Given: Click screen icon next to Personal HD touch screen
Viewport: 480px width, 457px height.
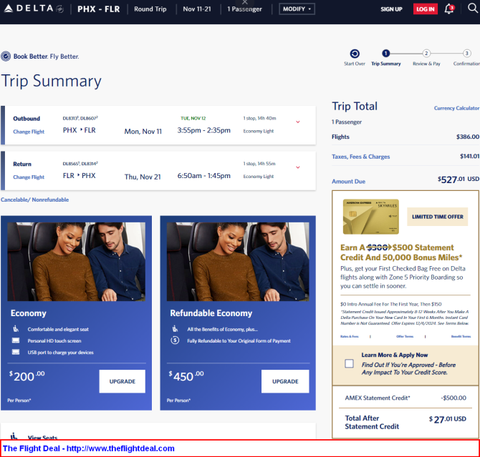Looking at the screenshot, I should 16,340.
